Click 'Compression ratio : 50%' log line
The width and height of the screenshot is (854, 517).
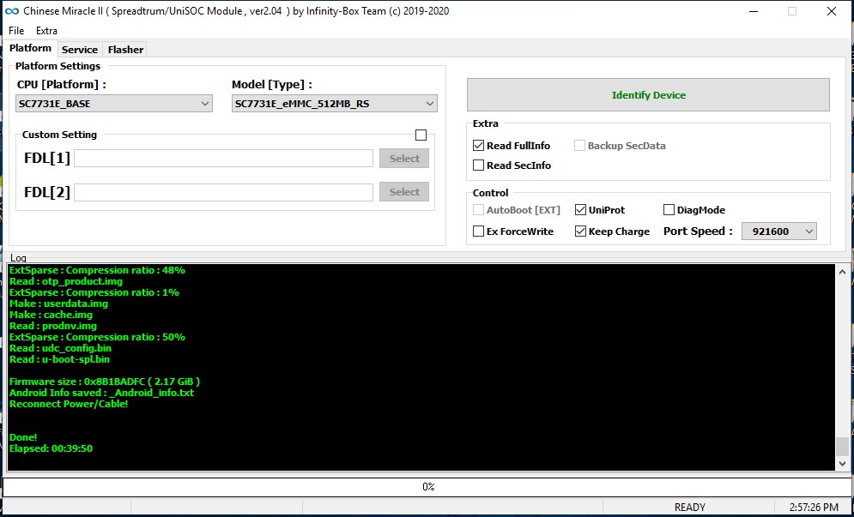[x=98, y=337]
